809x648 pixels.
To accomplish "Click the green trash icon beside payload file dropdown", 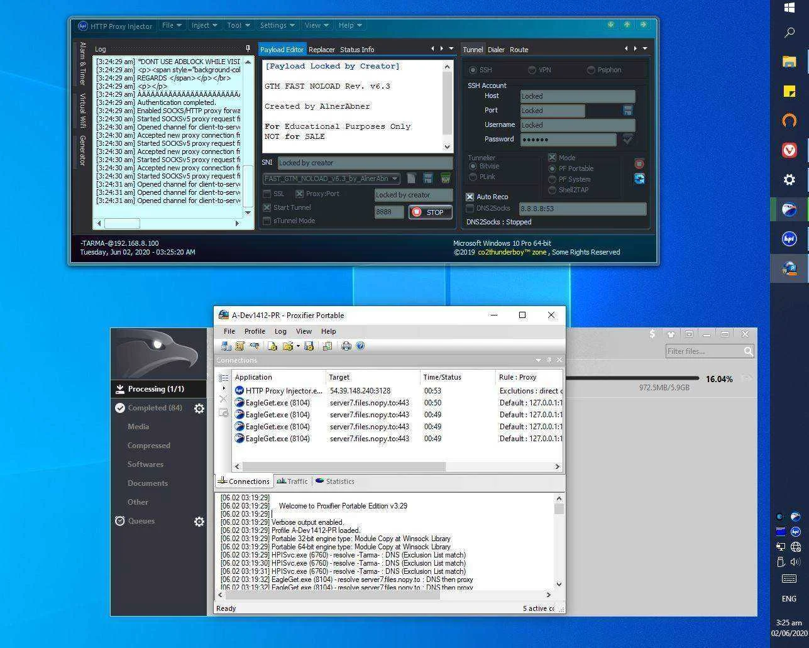I will click(445, 178).
